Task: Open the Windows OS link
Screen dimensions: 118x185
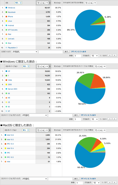Action: pyautogui.click(x=11, y=8)
